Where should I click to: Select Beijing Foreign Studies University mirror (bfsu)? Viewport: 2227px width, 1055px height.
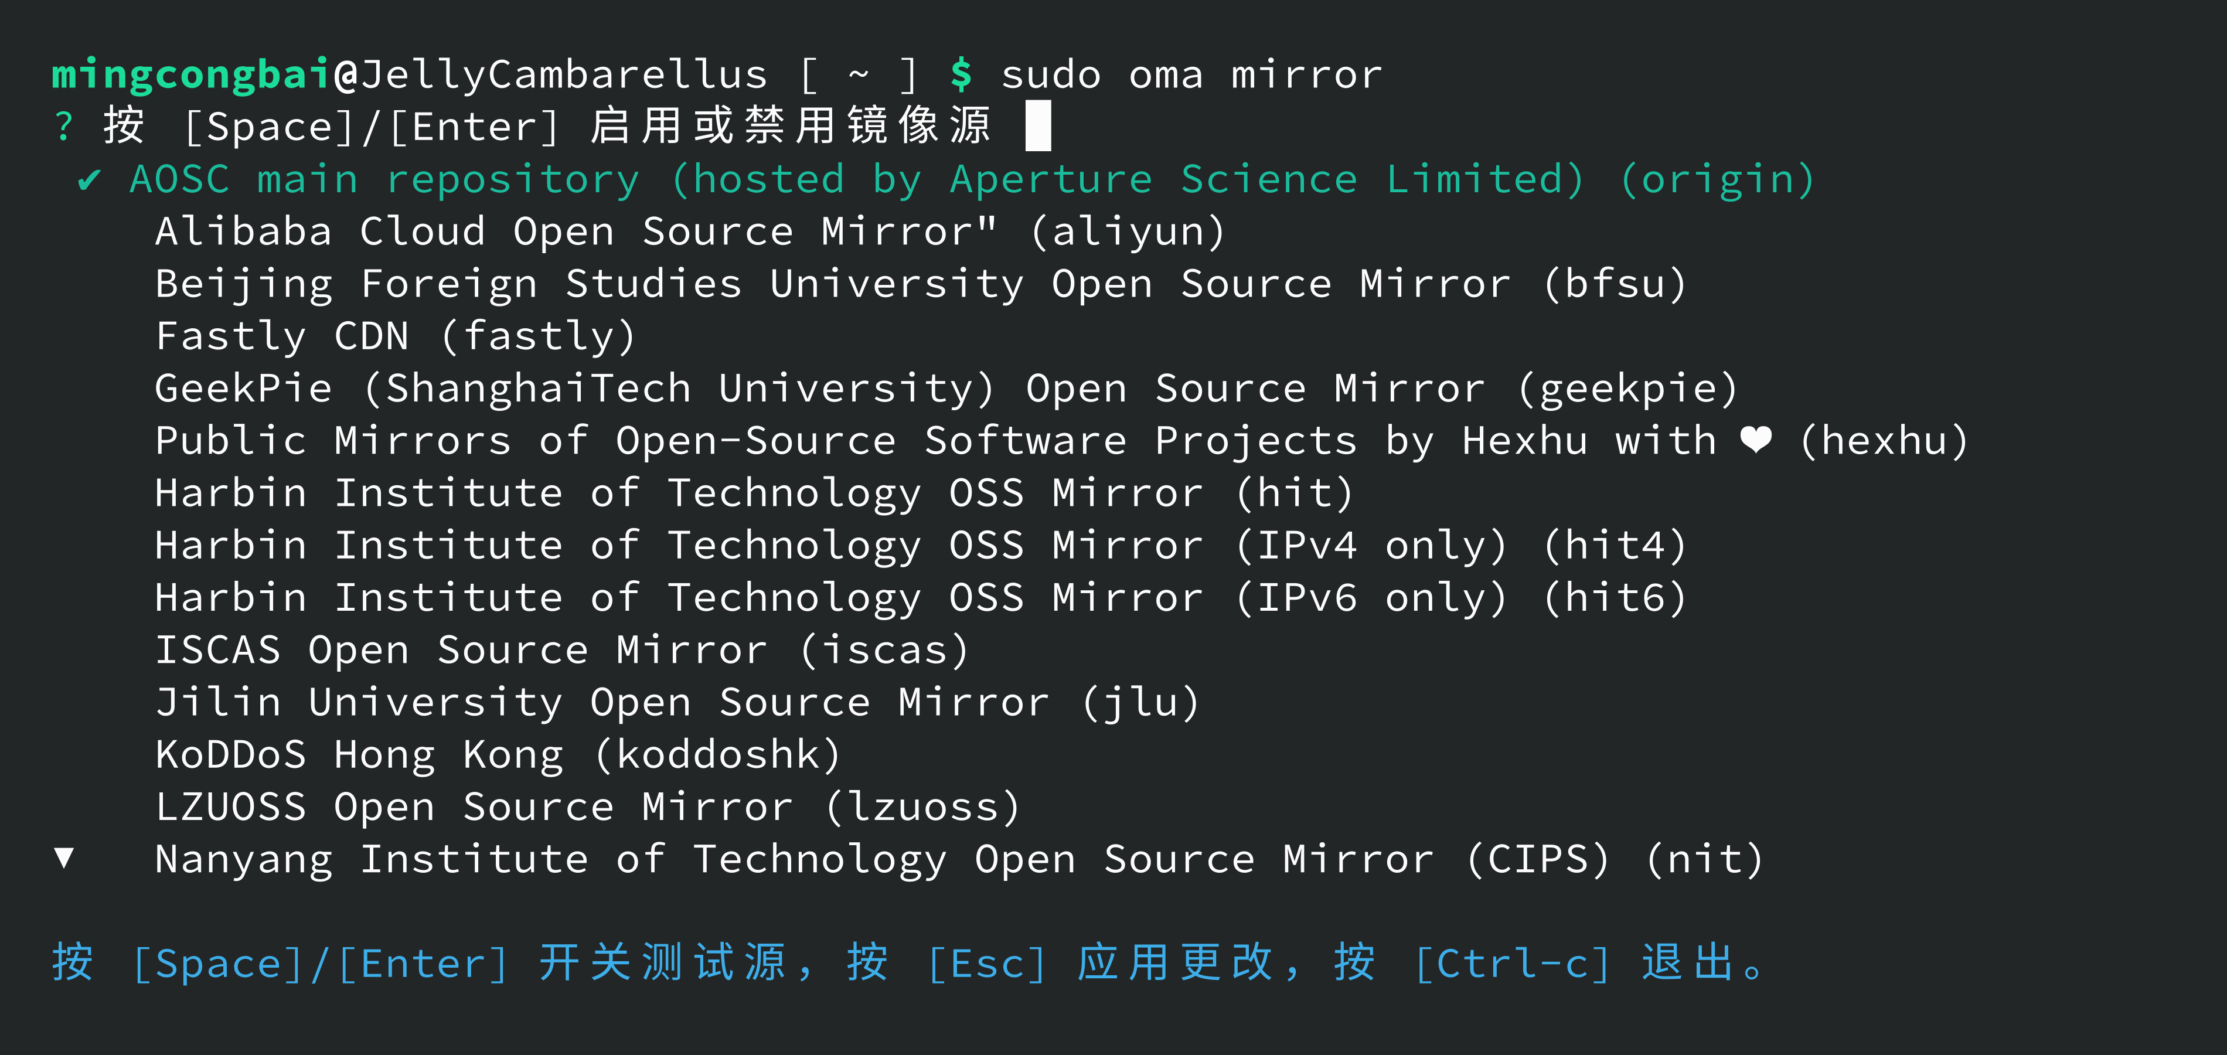click(x=920, y=284)
